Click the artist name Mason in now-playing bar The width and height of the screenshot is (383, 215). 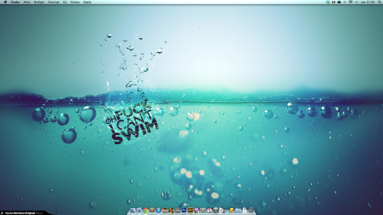(x=39, y=213)
